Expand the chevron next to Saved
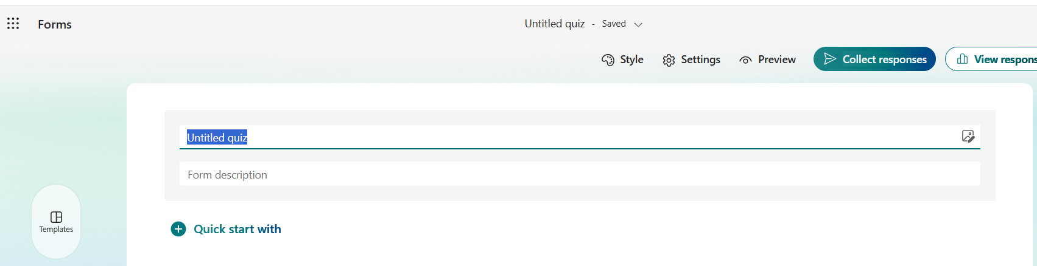 coord(638,24)
